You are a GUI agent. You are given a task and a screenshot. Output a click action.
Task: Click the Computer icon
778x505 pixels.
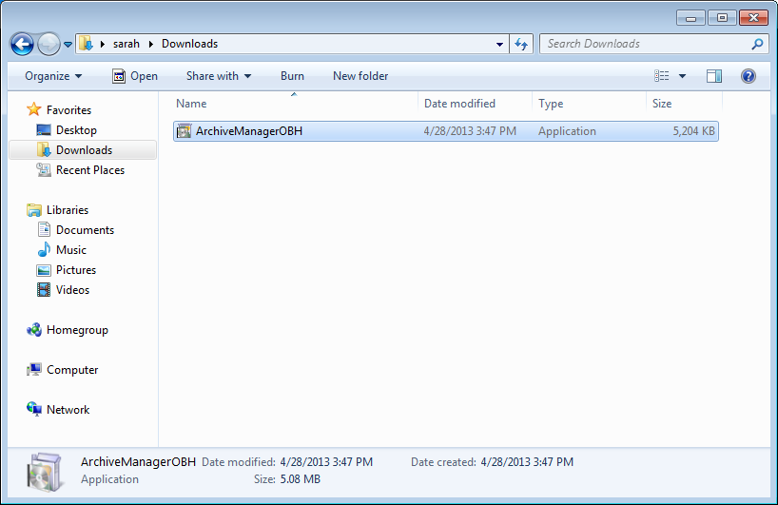33,370
